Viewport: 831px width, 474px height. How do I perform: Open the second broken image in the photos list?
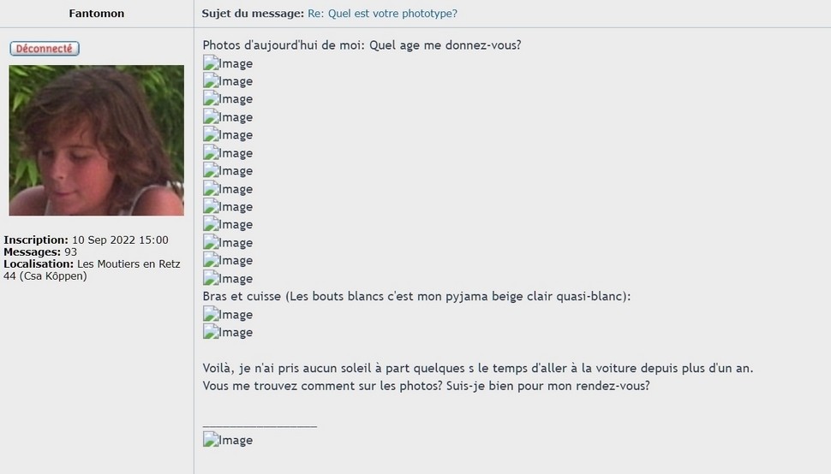point(228,81)
